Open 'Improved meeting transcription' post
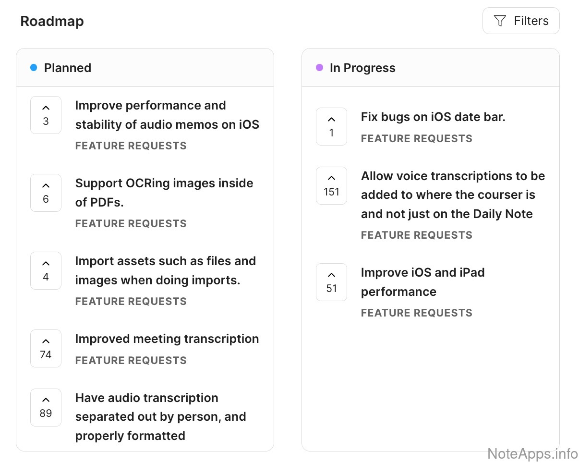Image resolution: width=579 pixels, height=463 pixels. pyautogui.click(x=167, y=339)
